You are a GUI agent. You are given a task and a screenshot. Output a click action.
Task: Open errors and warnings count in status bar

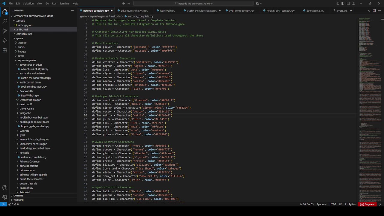pos(13,204)
